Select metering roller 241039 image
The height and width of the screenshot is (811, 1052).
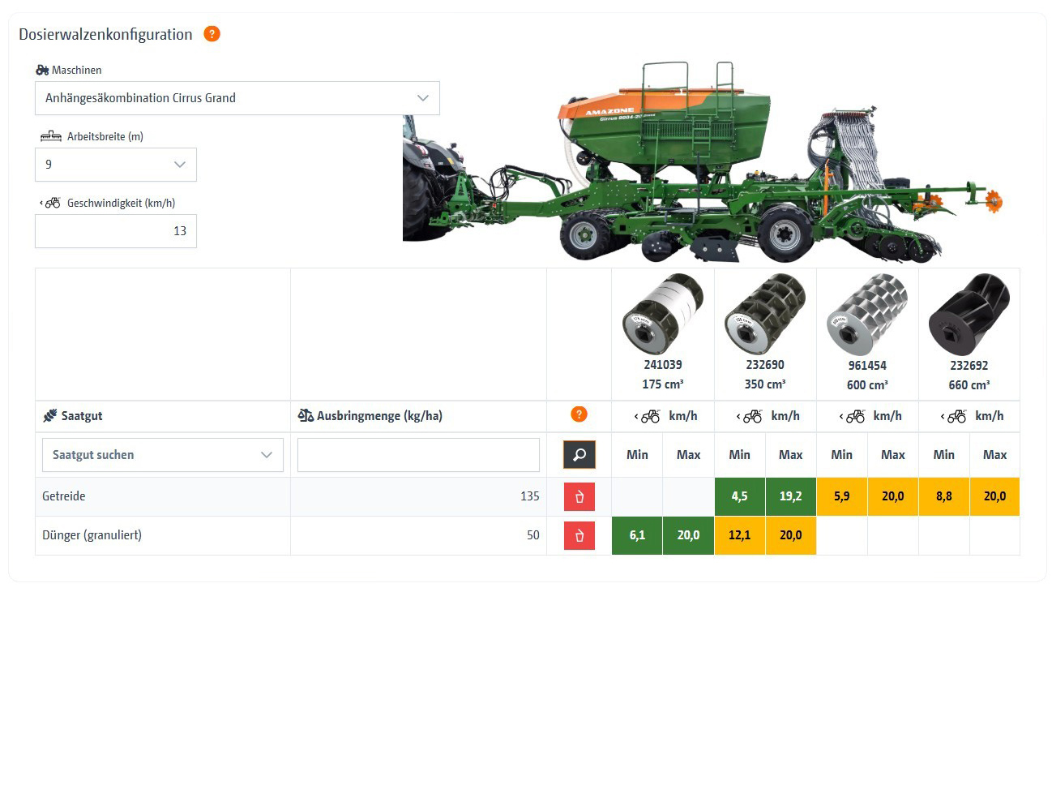coord(663,314)
